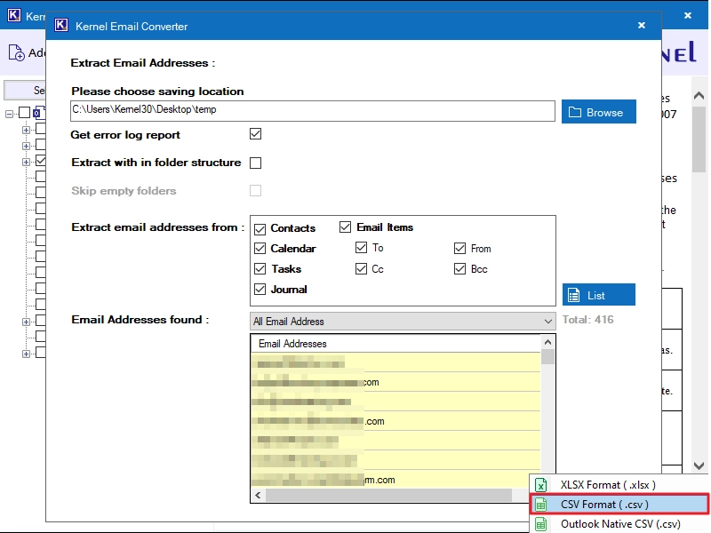The height and width of the screenshot is (533, 711).
Task: Click the Add file icon in background toolbar
Action: tap(16, 52)
